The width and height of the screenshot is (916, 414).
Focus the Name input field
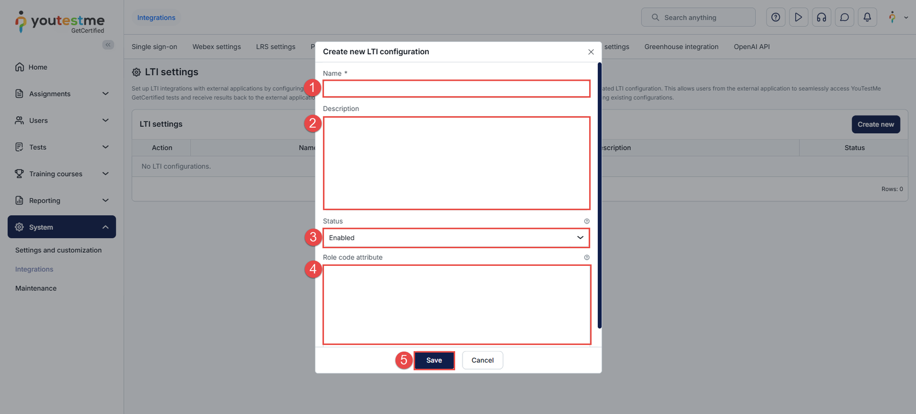[456, 89]
